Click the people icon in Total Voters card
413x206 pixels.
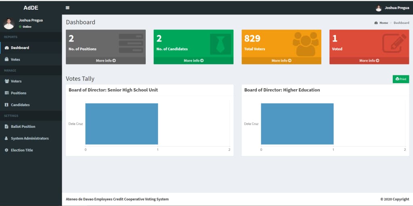pyautogui.click(x=306, y=44)
